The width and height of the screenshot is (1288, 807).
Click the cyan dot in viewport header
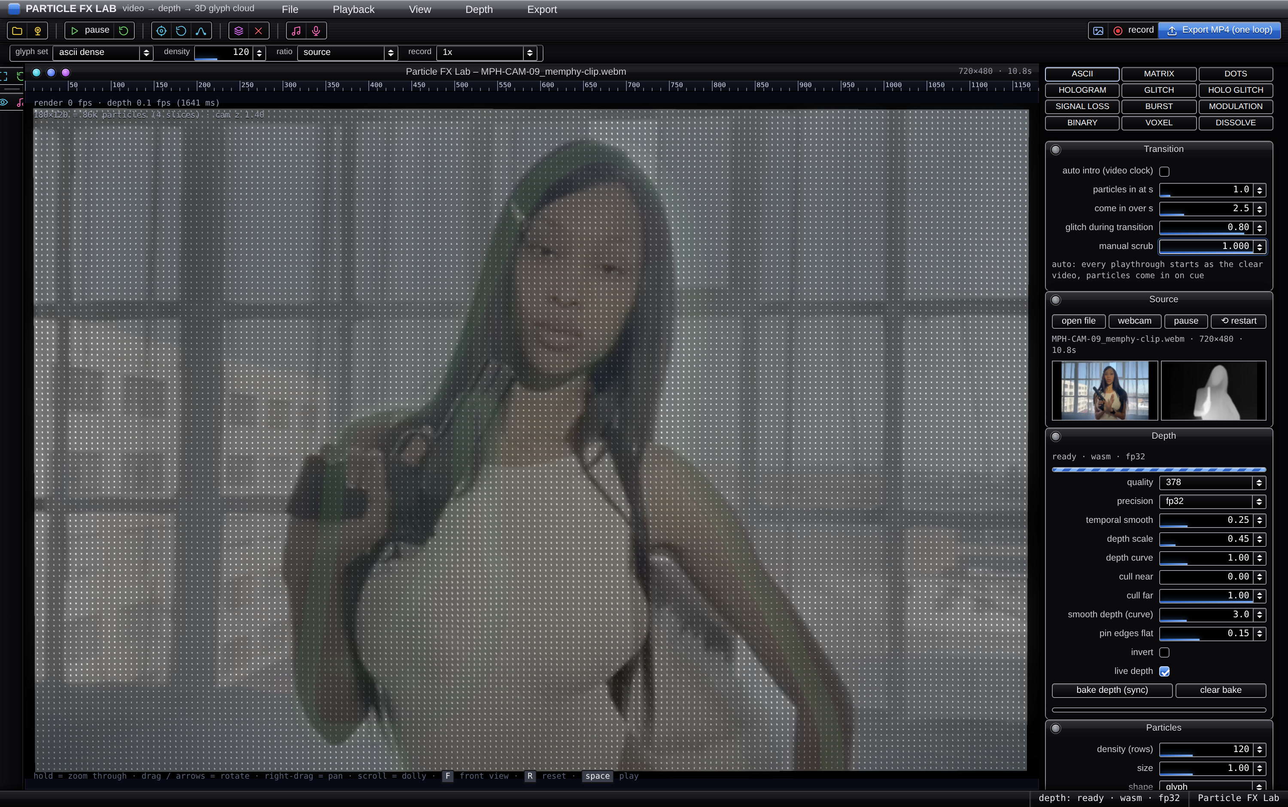coord(36,73)
